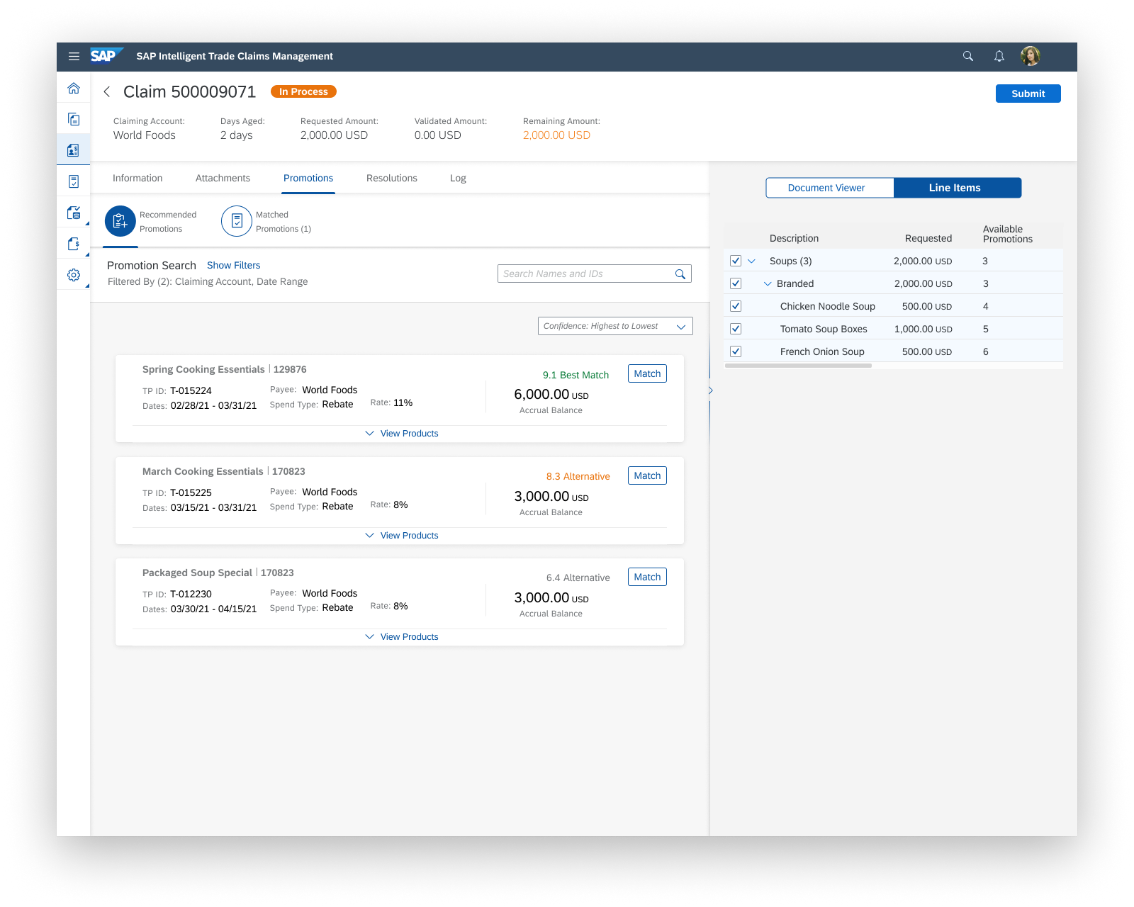Open the stacked documents sidebar icon

point(74,119)
